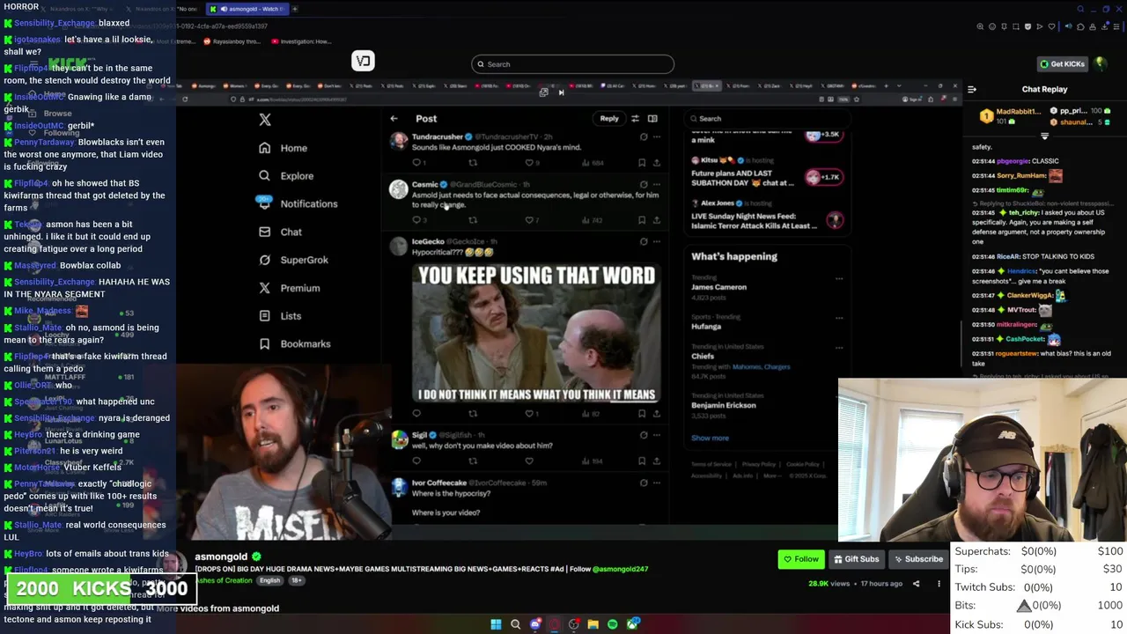Click the Reply button on the post
The image size is (1127, 634).
(609, 118)
